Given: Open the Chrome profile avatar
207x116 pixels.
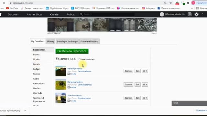Looking at the screenshot, I should (x=193, y=3).
